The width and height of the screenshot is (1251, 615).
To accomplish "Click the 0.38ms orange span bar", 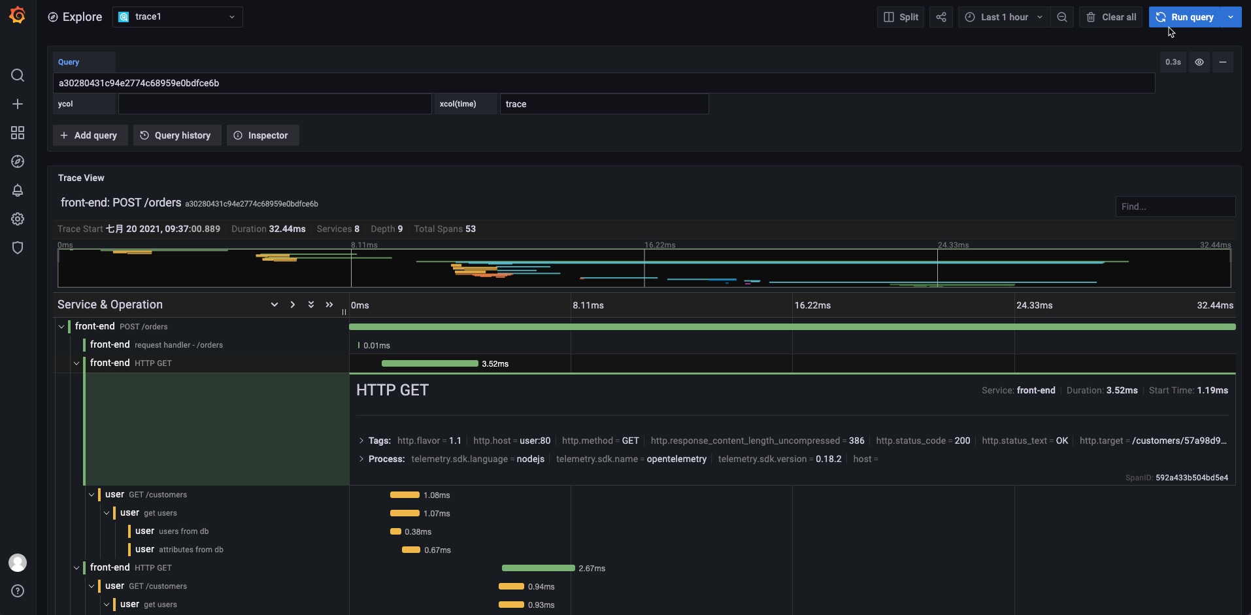I will coord(395,531).
